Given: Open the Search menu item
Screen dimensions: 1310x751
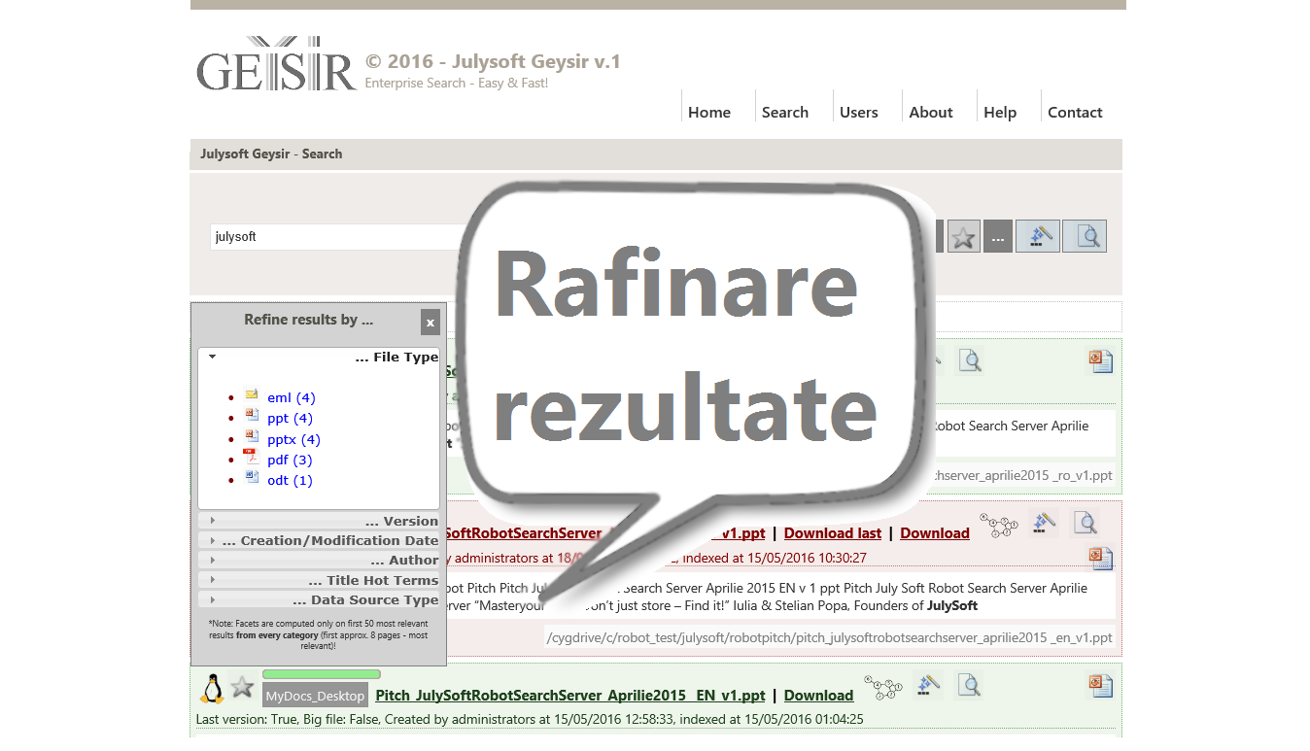Looking at the screenshot, I should coord(785,112).
